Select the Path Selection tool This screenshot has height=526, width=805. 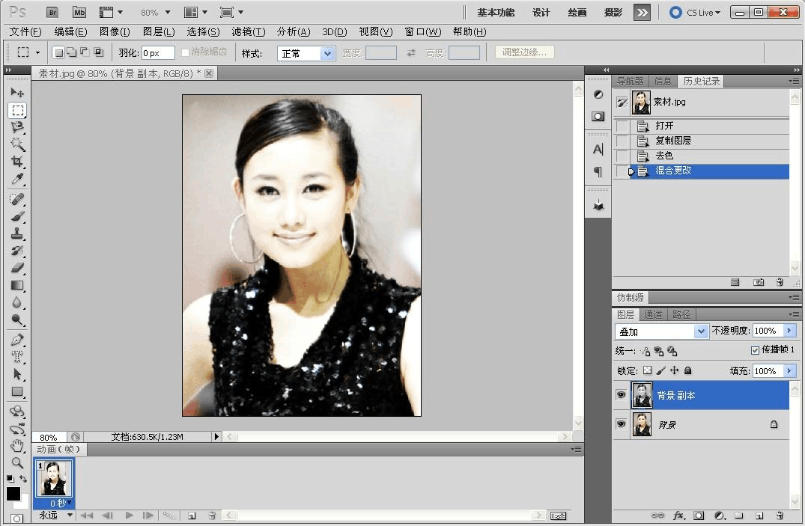pos(17,374)
